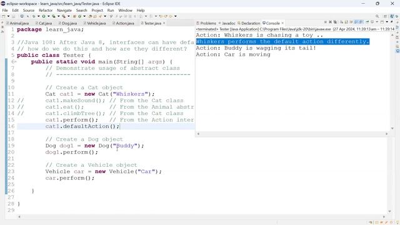
Task: Click code line 'car.perform();'
Action: coord(70,178)
